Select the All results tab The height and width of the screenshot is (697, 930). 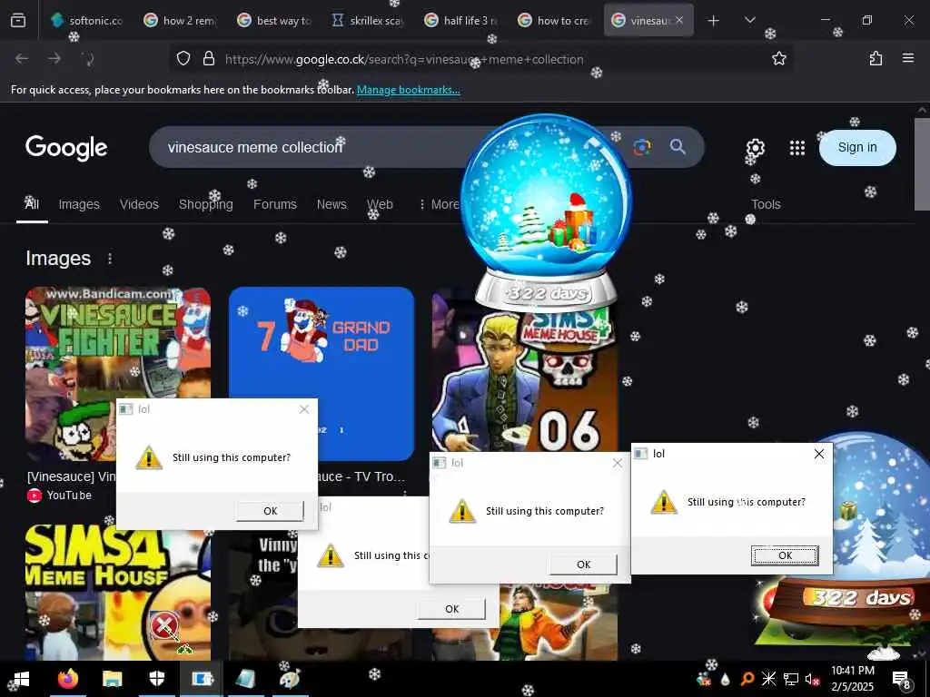tap(32, 204)
